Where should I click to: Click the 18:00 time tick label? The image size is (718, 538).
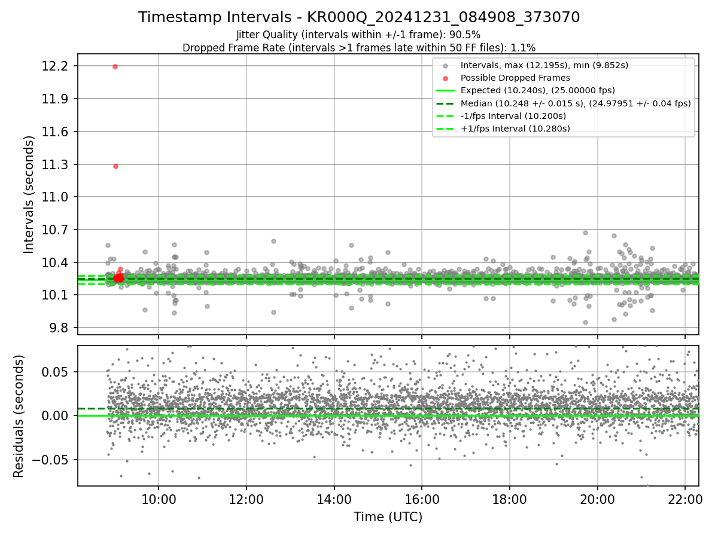click(x=510, y=499)
